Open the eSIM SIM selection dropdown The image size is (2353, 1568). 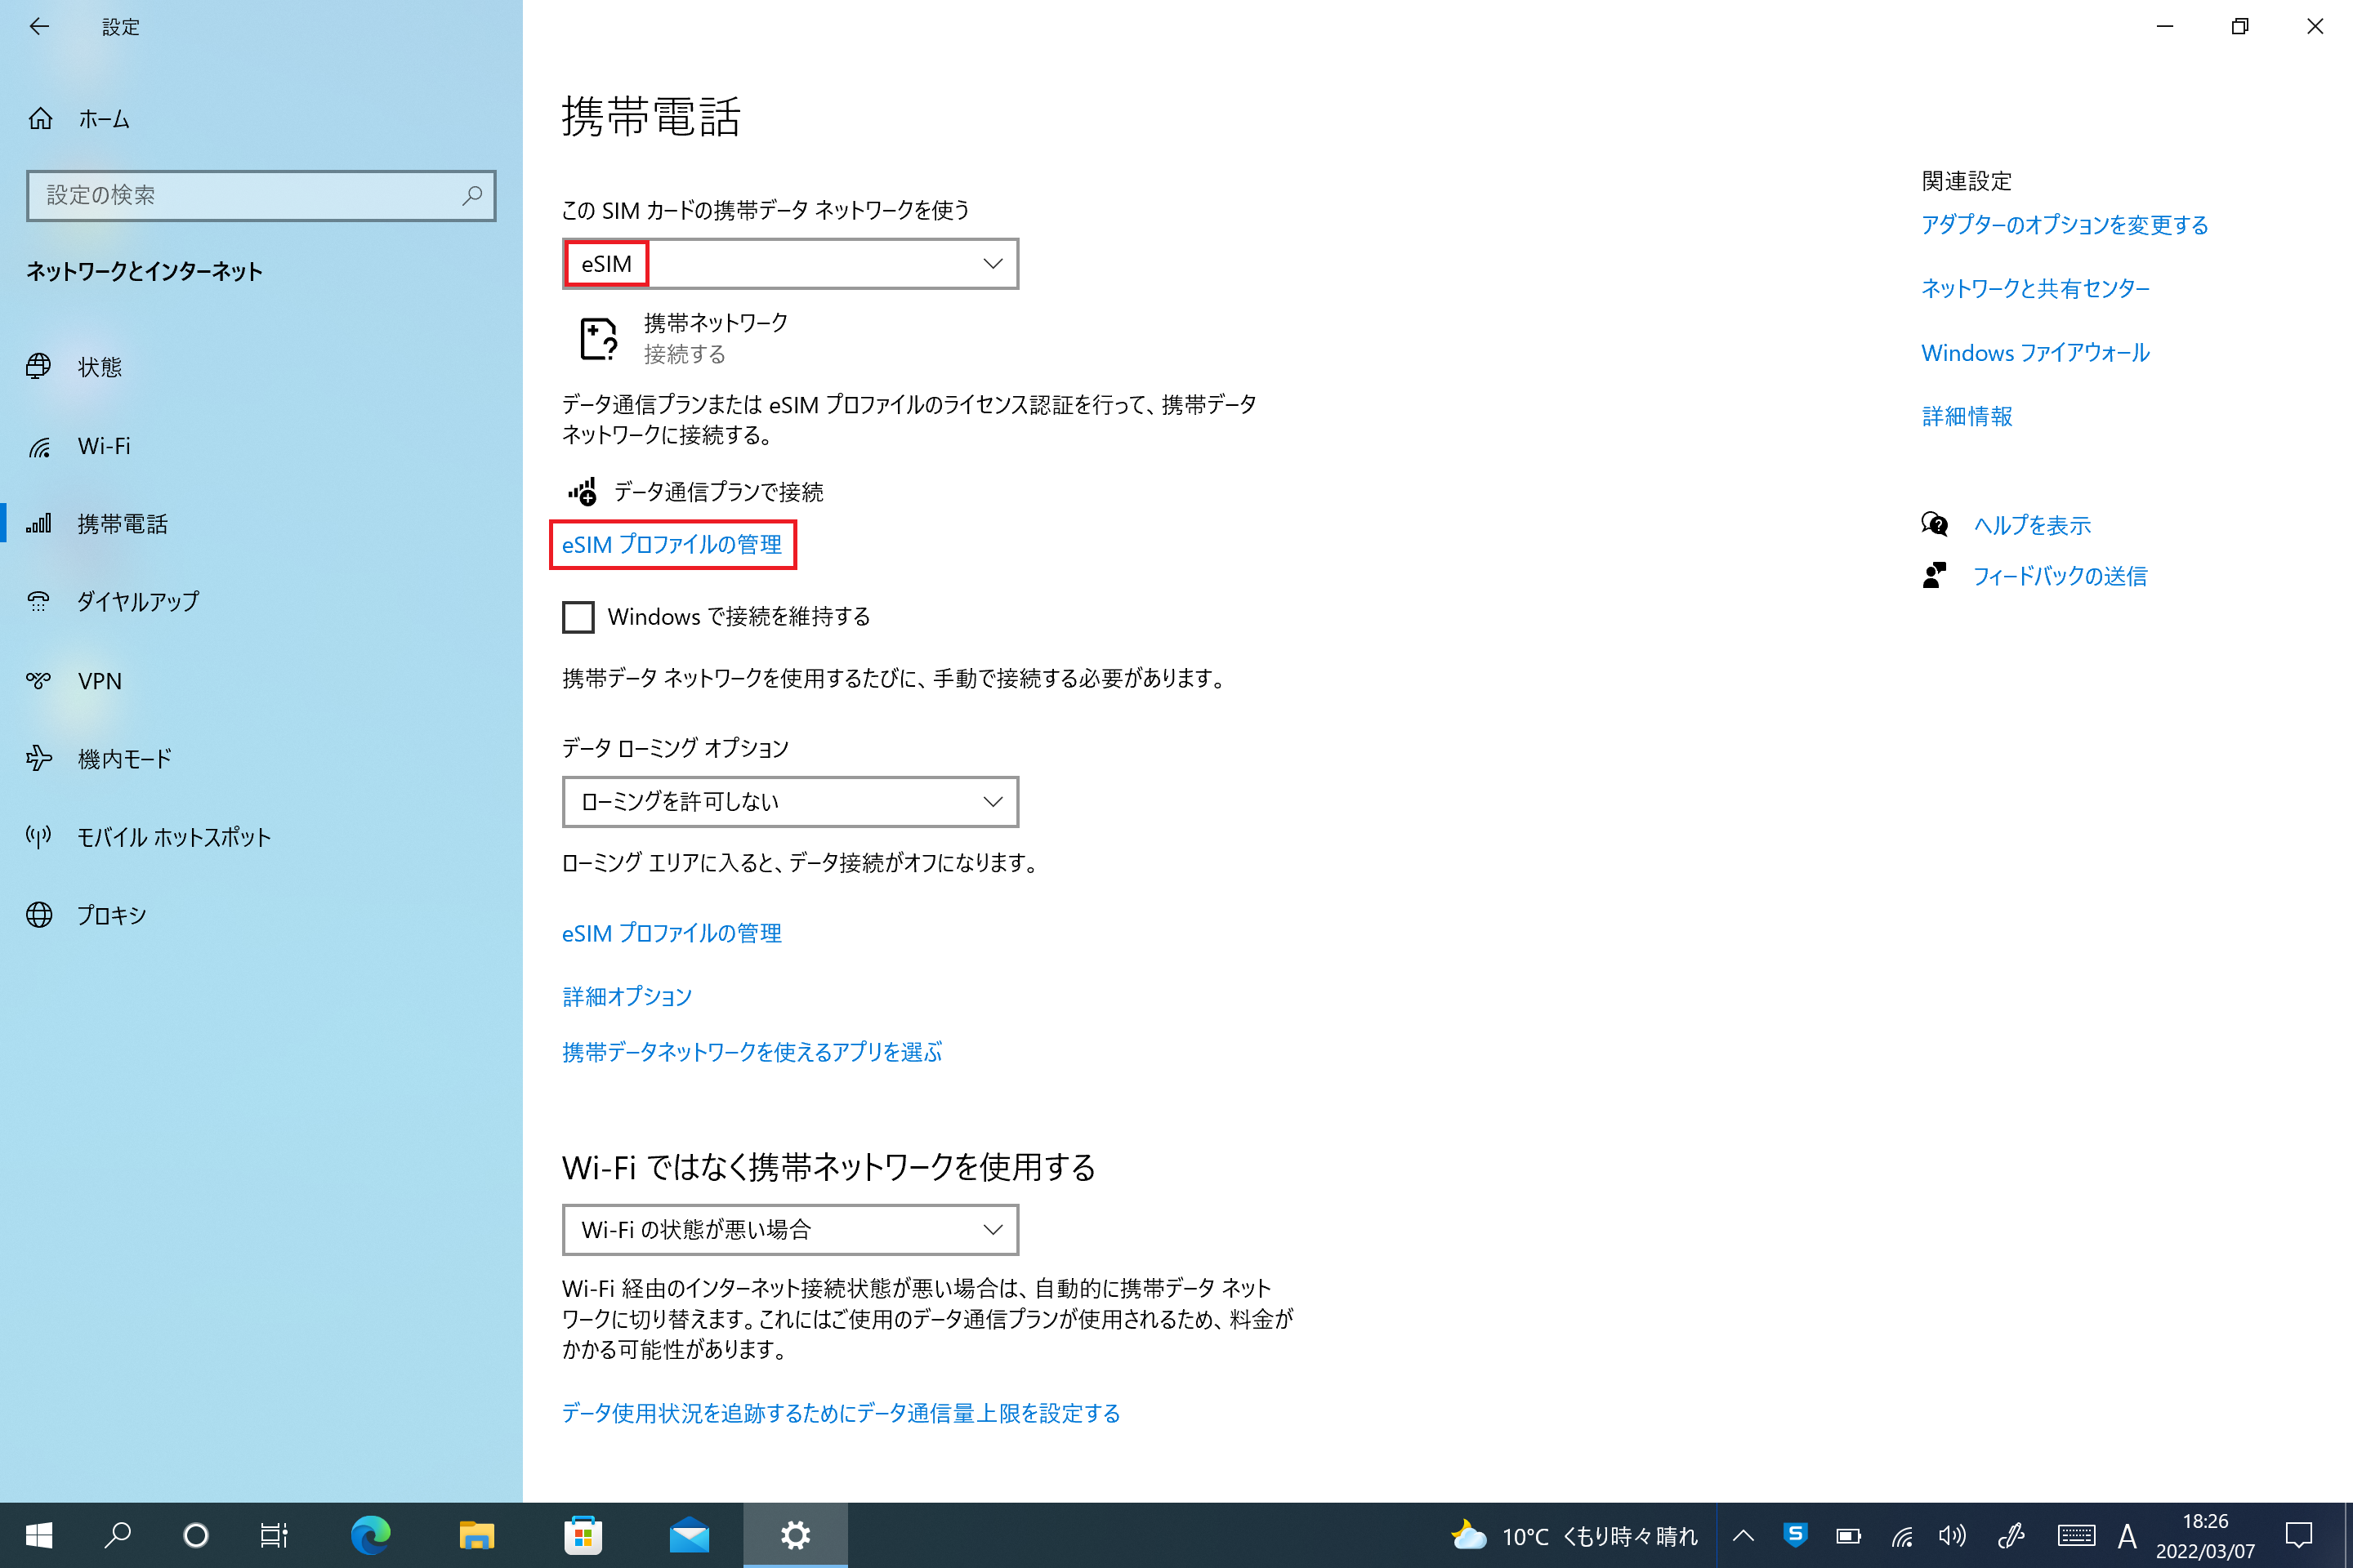point(790,264)
